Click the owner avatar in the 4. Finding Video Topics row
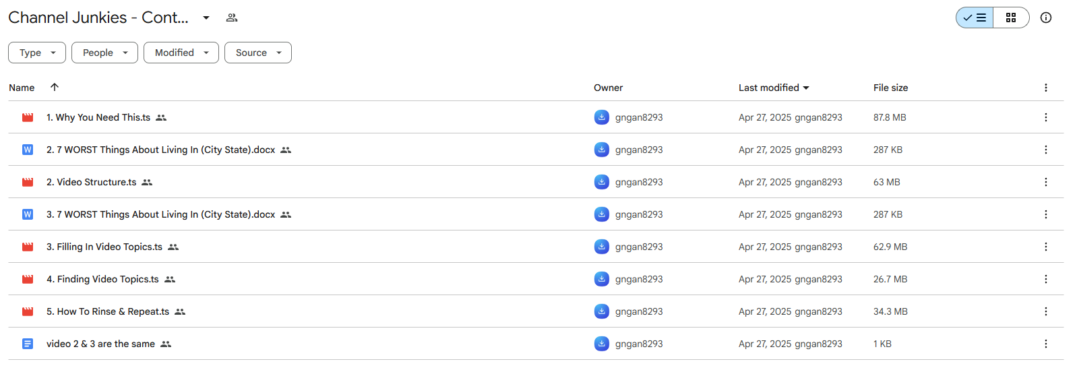Image resolution: width=1077 pixels, height=370 pixels. pyautogui.click(x=602, y=279)
